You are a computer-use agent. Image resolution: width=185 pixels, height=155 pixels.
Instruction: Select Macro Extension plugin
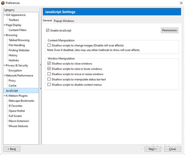point(19,121)
